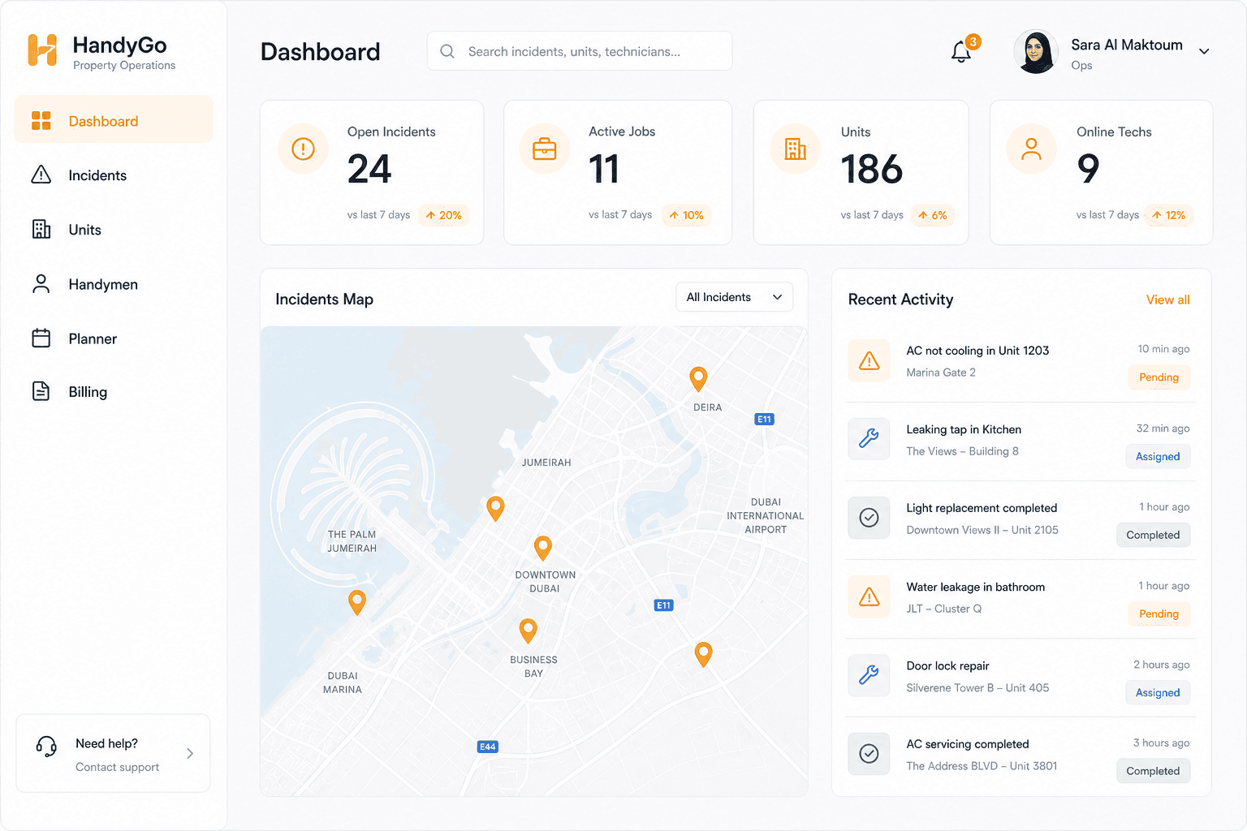Click the map pin southeast of lower E11 badge
This screenshot has height=831, width=1247.
704,655
